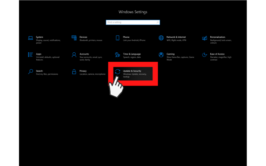The image size is (266, 166).
Task: Select the Ease of Access label
Action: click(217, 54)
